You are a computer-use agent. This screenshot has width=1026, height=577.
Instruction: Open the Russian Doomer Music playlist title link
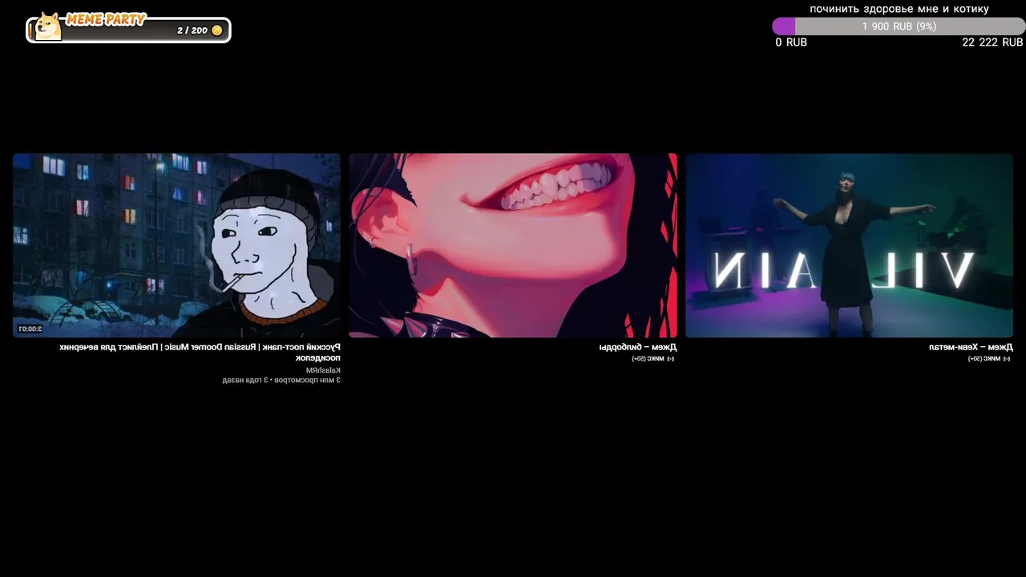(x=200, y=352)
